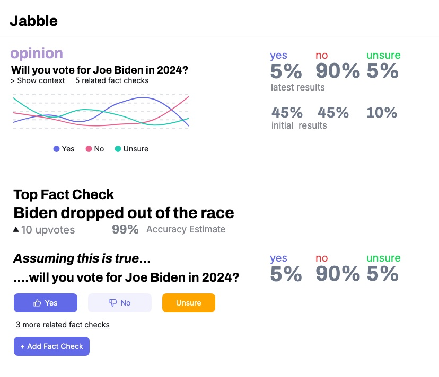Click the upvote triangle beside 10 upvotes
The height and width of the screenshot is (377, 439).
coord(16,229)
